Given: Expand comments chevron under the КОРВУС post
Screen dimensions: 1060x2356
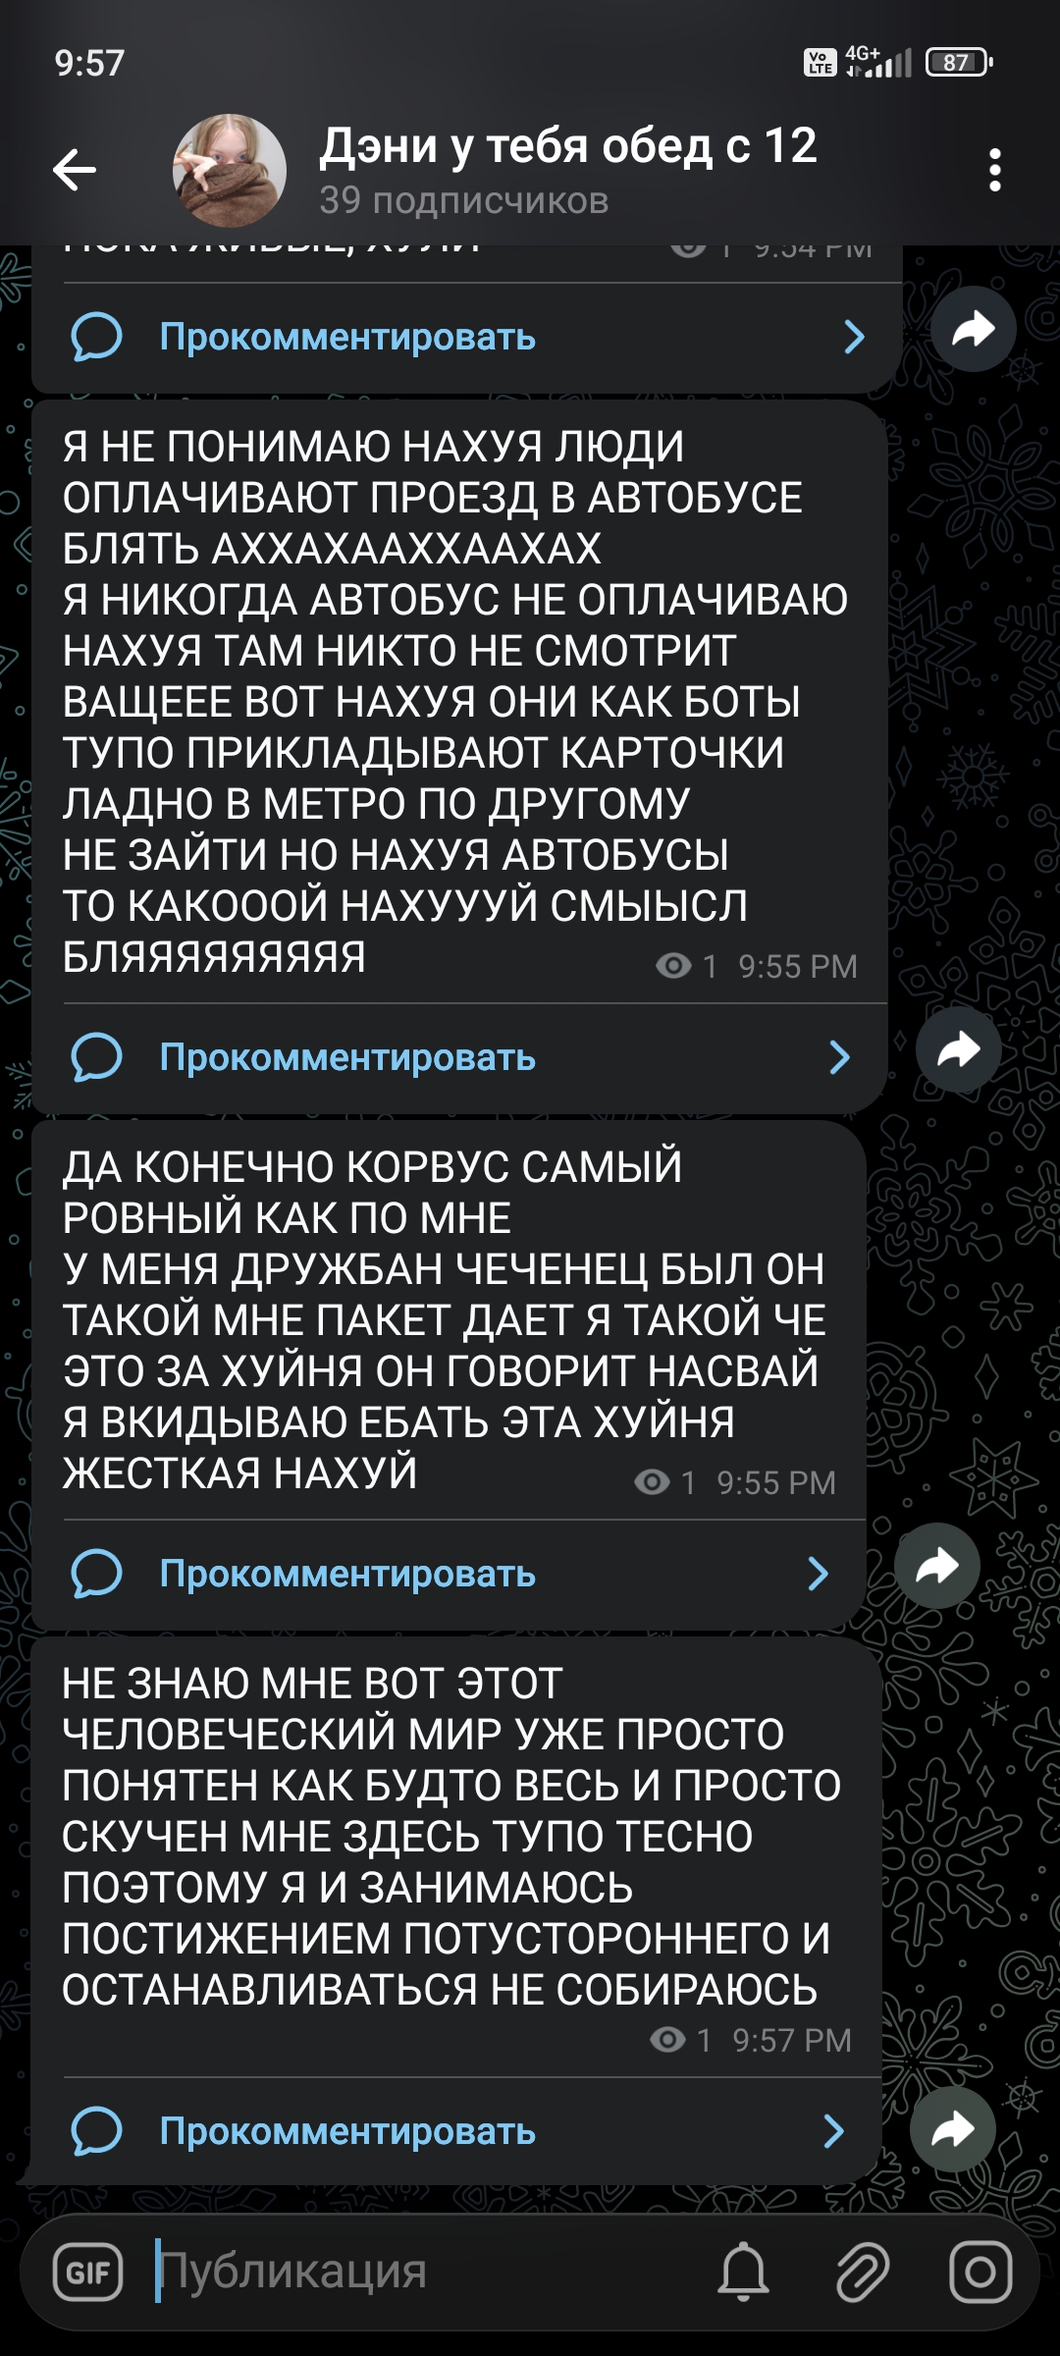Looking at the screenshot, I should tap(819, 1574).
